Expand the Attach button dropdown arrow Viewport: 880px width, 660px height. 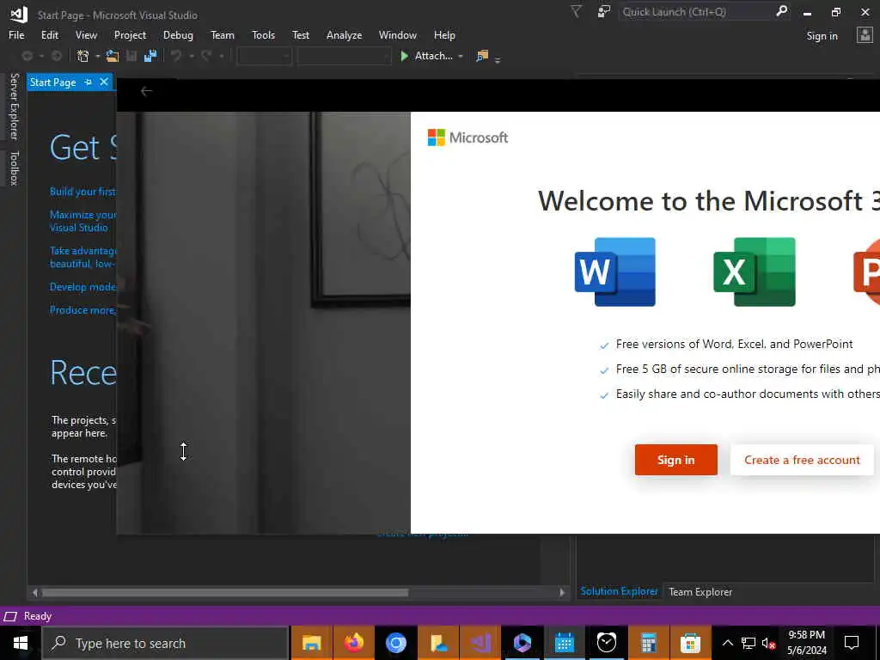(461, 56)
